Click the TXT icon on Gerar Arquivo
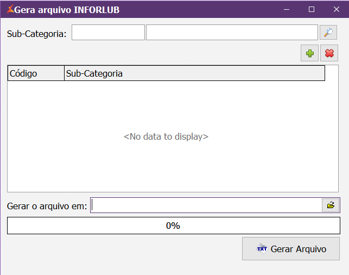Screen dimensions: 349x275 (262, 249)
